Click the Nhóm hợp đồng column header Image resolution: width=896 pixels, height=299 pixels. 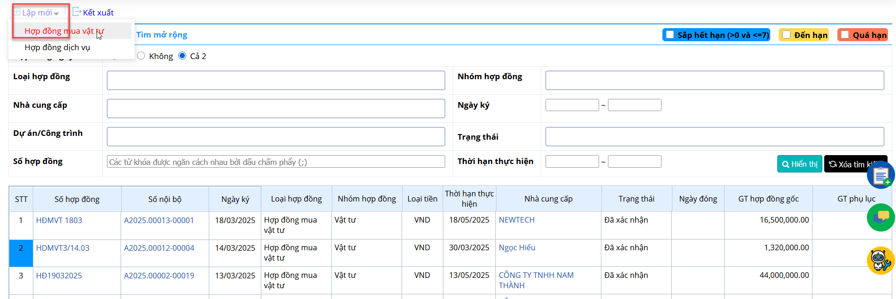pyautogui.click(x=367, y=199)
